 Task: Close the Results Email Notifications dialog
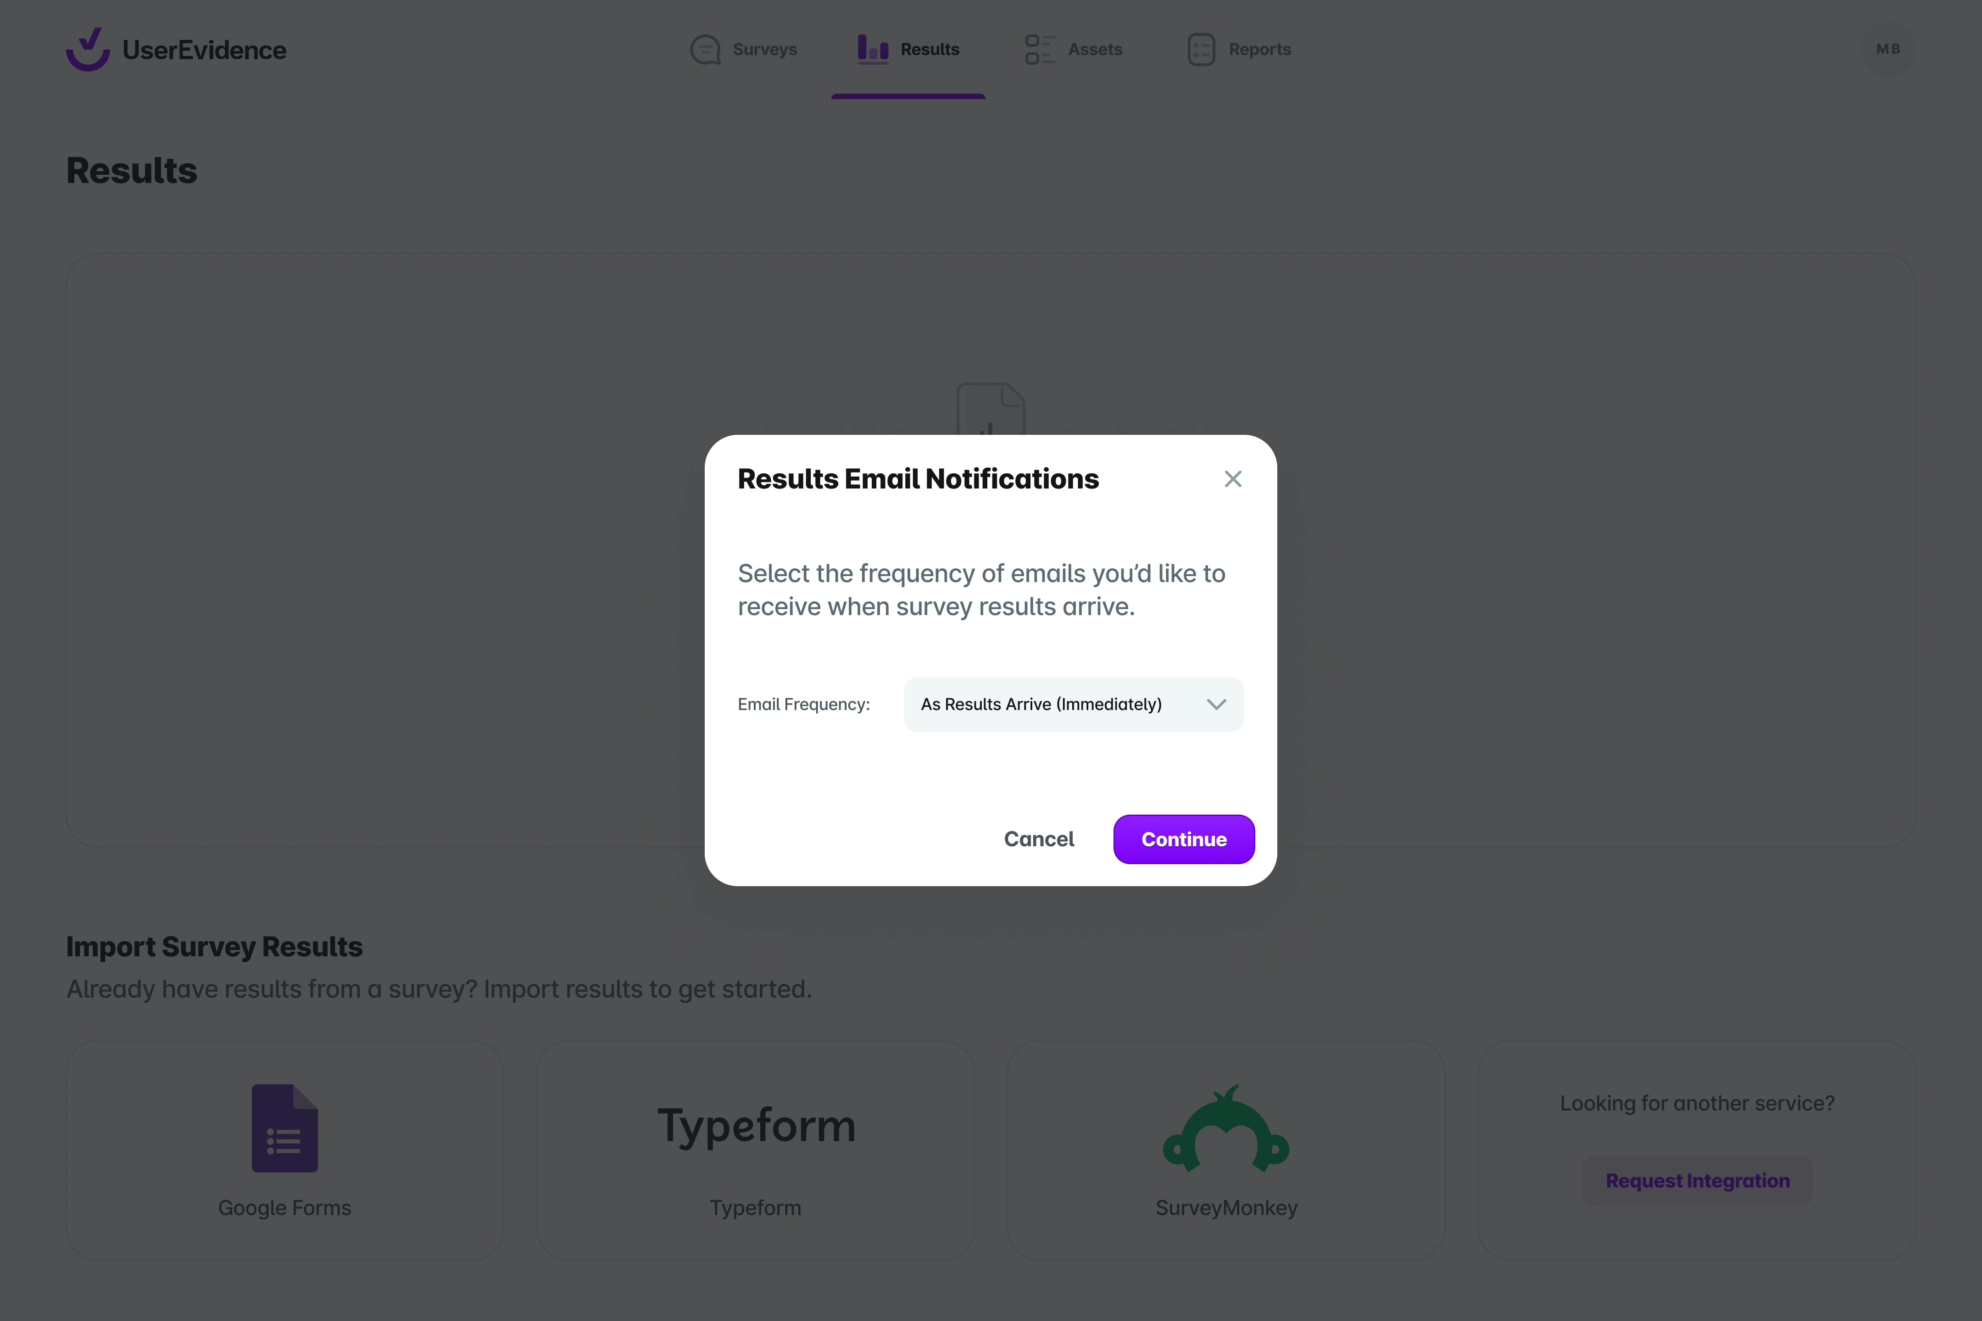[x=1233, y=479]
